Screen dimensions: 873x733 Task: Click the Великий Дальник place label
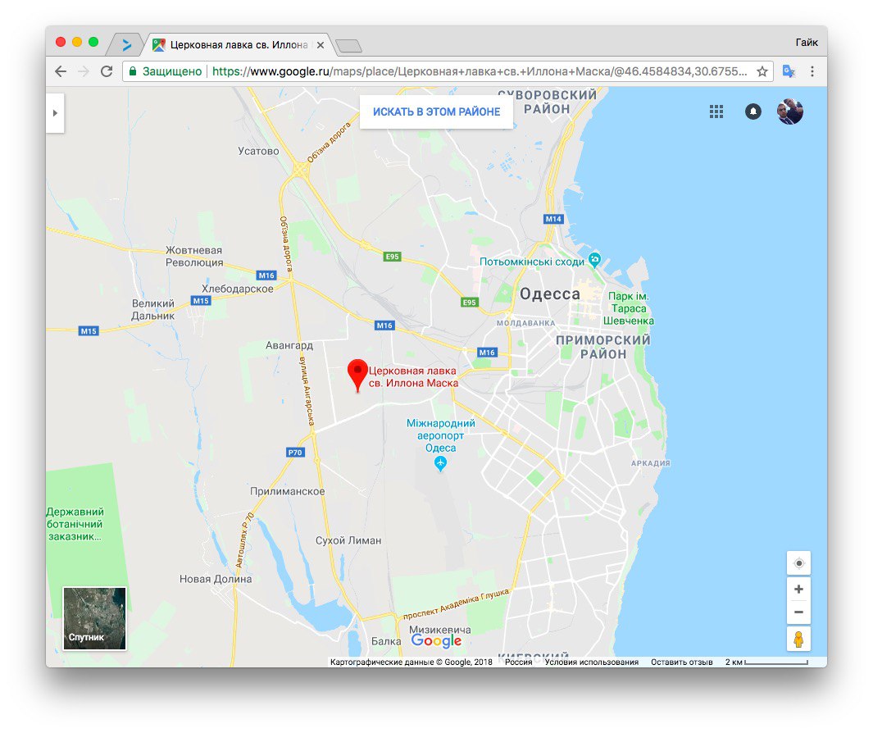(x=153, y=310)
